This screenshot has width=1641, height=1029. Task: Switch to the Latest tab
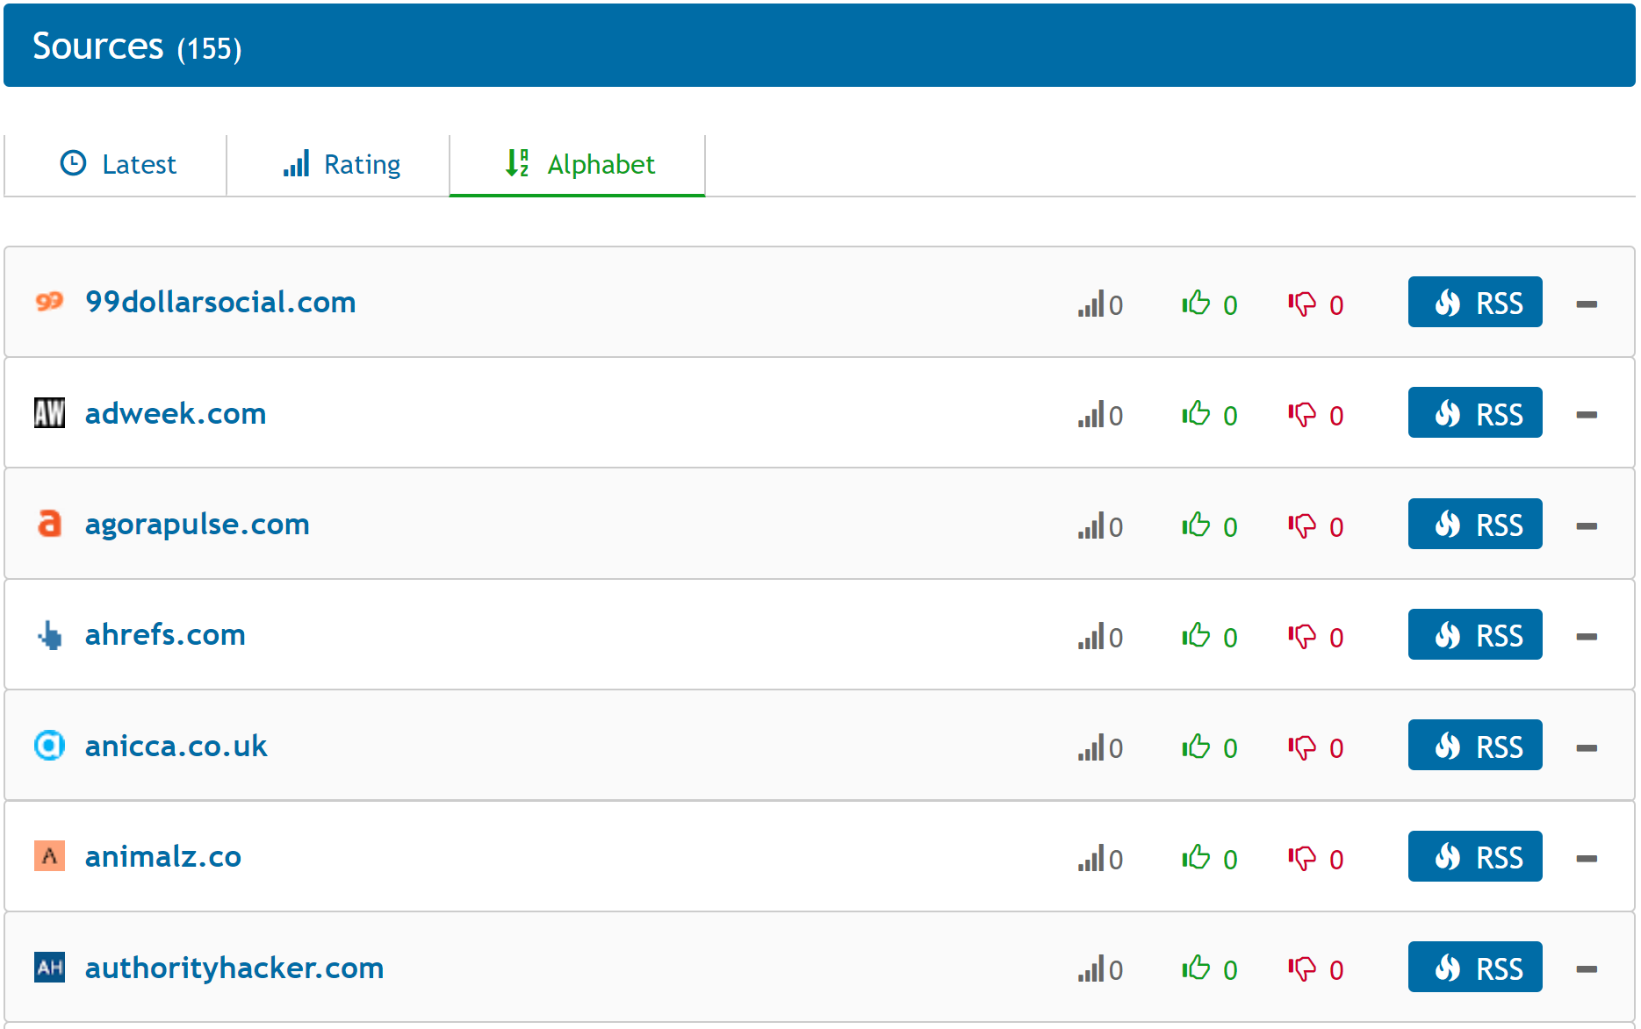pyautogui.click(x=118, y=165)
